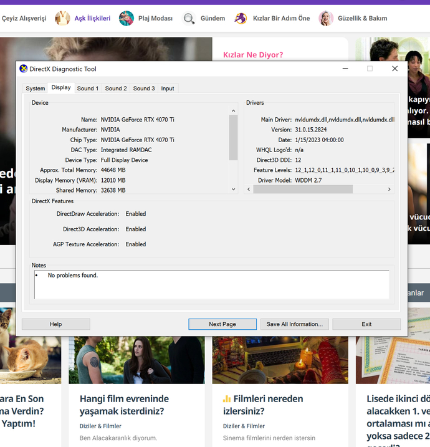
Task: Click driver date '1/15/2023 04:00:00'
Action: coord(320,140)
